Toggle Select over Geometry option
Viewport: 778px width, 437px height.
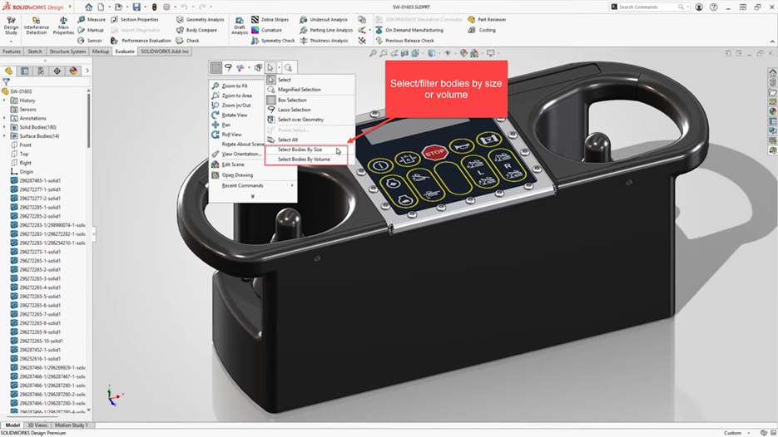[300, 120]
